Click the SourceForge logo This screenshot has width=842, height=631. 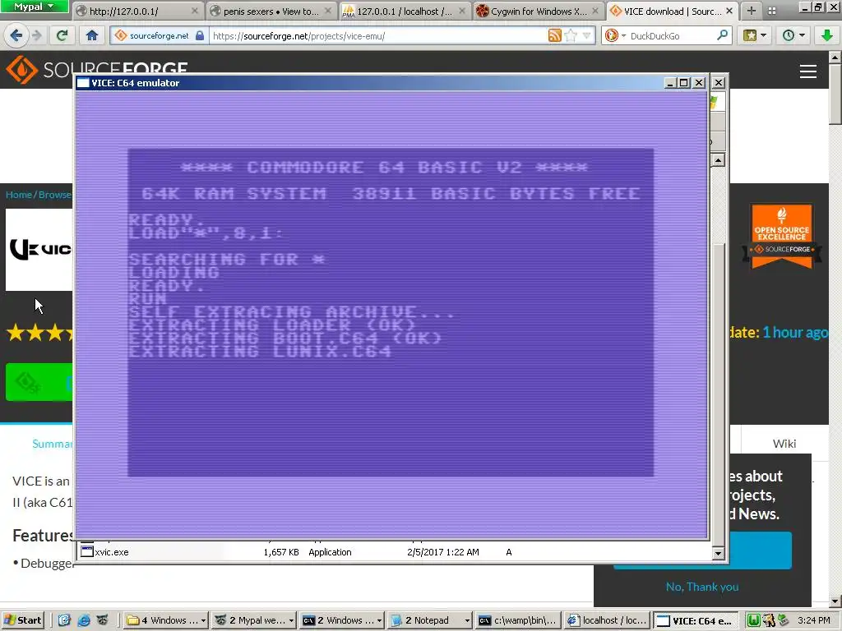97,69
